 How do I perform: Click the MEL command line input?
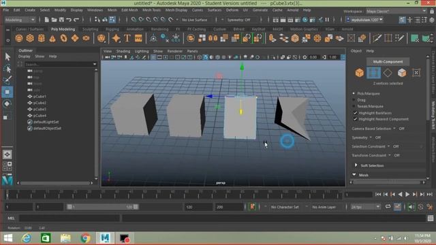(x=69, y=218)
